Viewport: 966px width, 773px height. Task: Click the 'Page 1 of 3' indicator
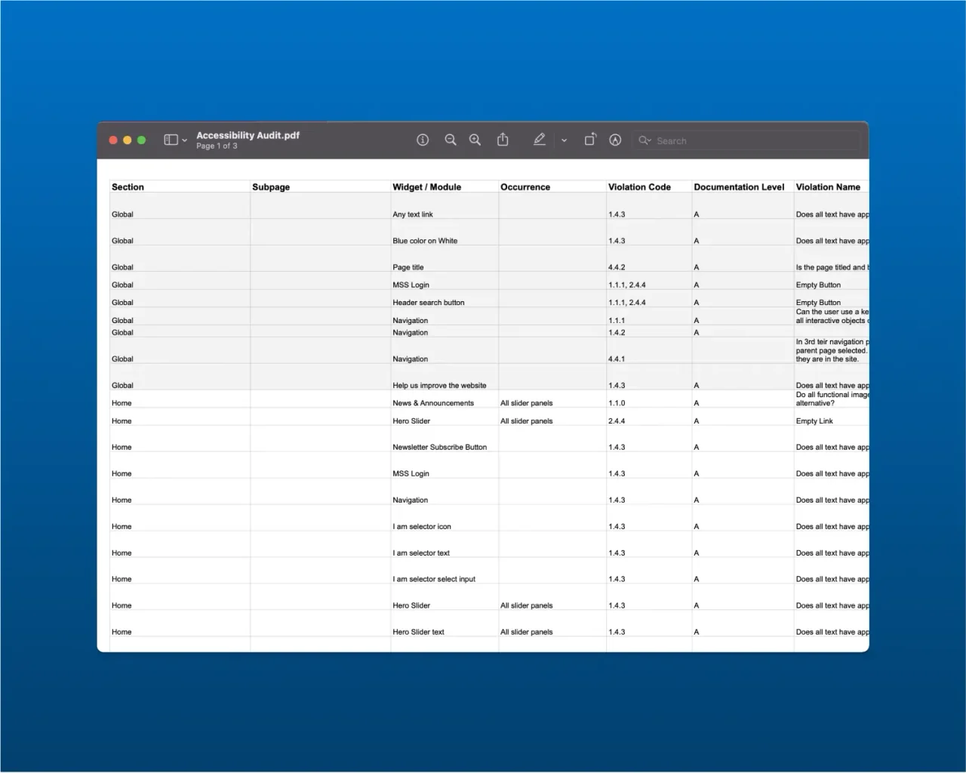coord(217,146)
